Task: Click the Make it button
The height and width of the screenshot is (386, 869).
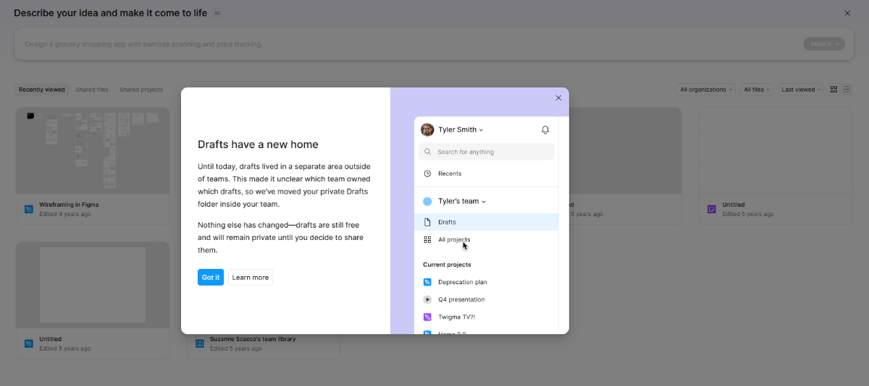Action: coord(824,44)
